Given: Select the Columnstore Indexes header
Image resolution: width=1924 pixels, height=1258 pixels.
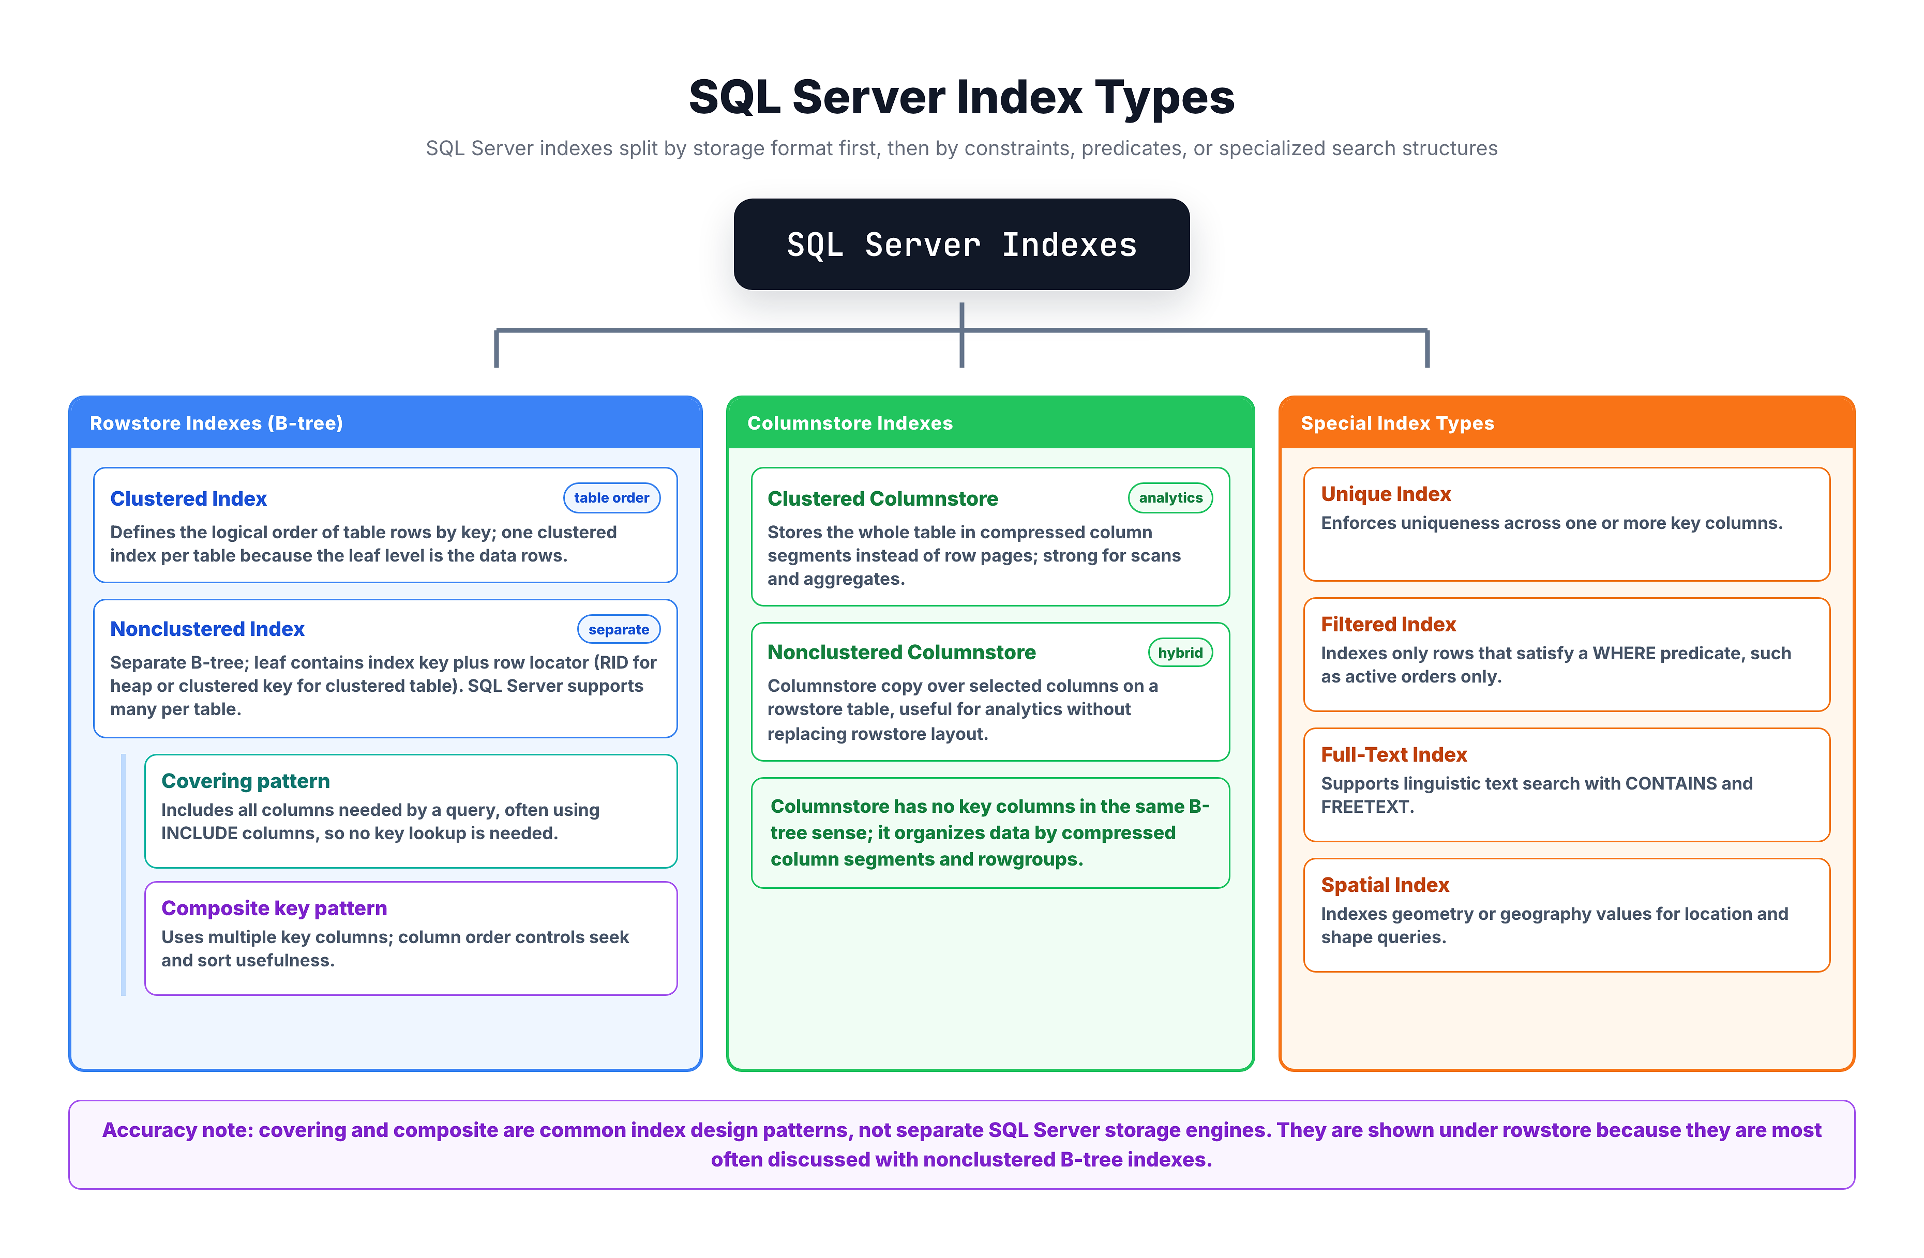Looking at the screenshot, I should pos(990,422).
